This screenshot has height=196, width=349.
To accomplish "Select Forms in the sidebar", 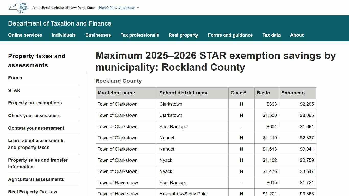I will point(15,78).
